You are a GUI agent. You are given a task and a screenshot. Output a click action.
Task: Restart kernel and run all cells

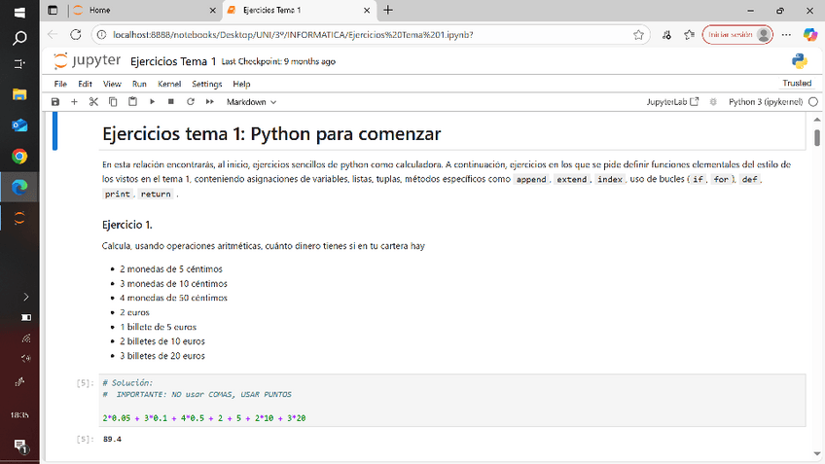pos(209,101)
